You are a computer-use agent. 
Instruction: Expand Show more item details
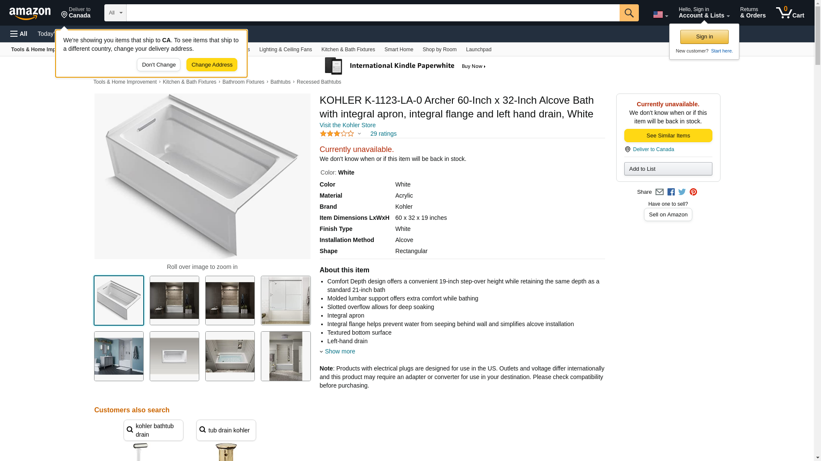tap(337, 351)
